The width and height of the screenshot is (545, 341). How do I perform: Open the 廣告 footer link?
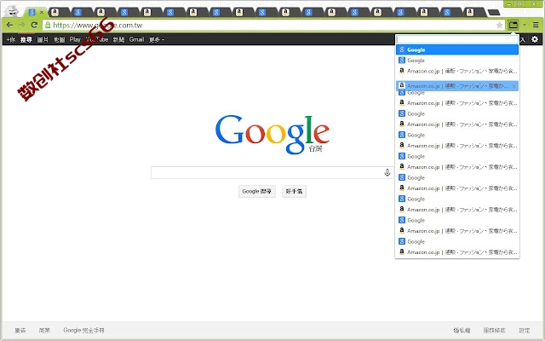pos(20,330)
